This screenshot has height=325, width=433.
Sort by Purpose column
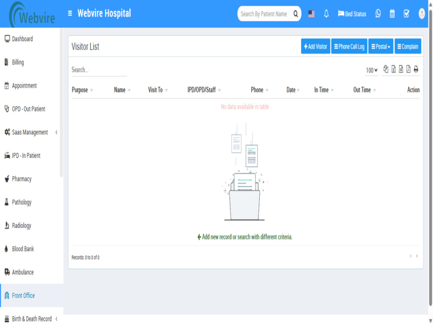[82, 90]
